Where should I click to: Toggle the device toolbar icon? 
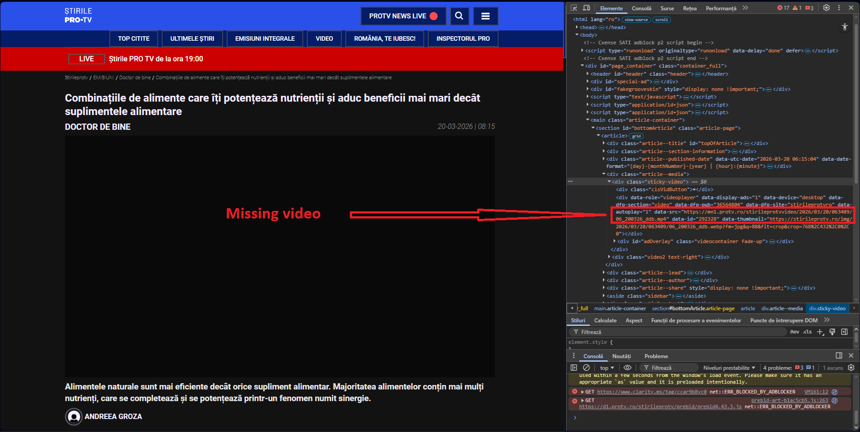pos(586,8)
